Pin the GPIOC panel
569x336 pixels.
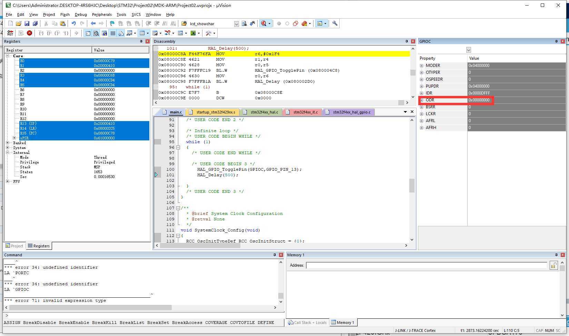point(556,41)
